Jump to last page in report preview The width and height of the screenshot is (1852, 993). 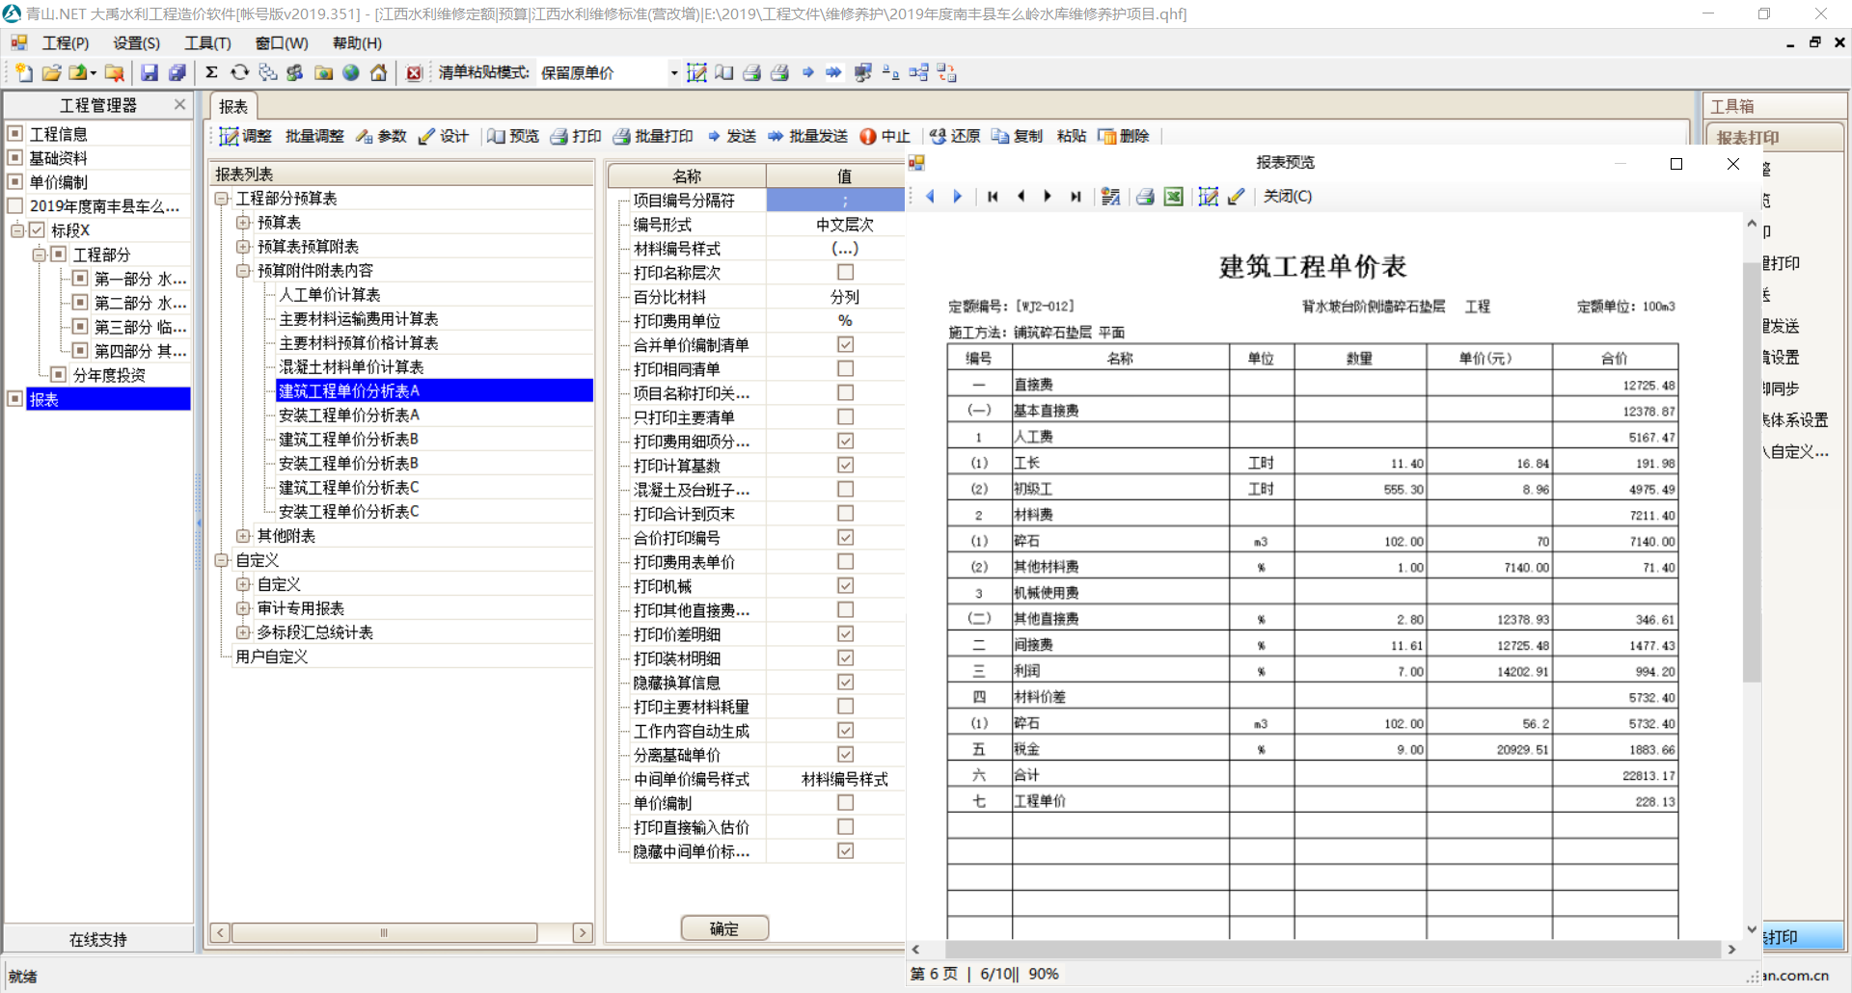click(x=1076, y=197)
